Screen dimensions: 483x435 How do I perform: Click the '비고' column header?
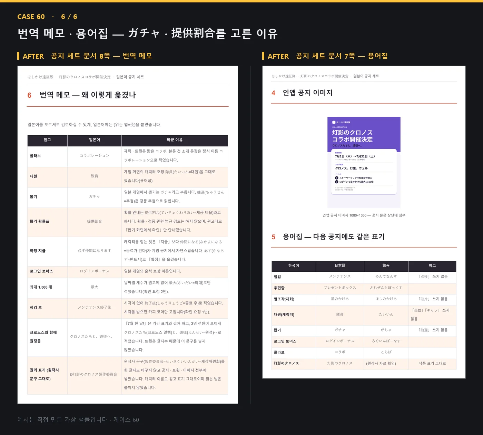coord(432,265)
